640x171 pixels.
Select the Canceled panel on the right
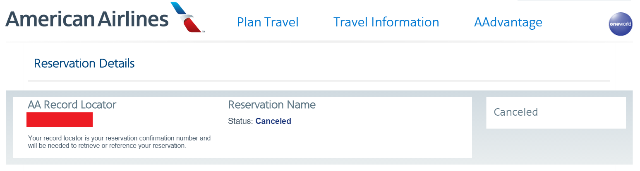pyautogui.click(x=556, y=113)
